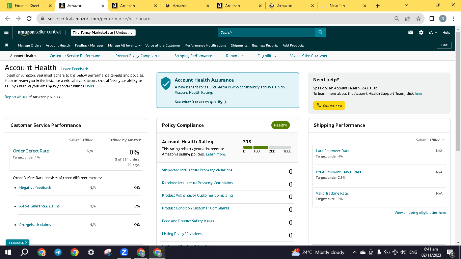Open Windows taskbar search

(24, 252)
